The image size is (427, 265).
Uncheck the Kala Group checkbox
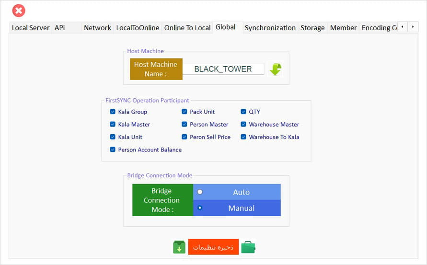click(113, 112)
